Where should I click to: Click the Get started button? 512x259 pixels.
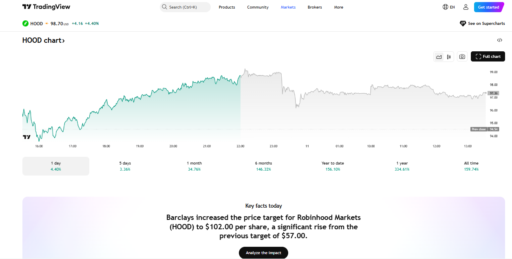pos(489,7)
